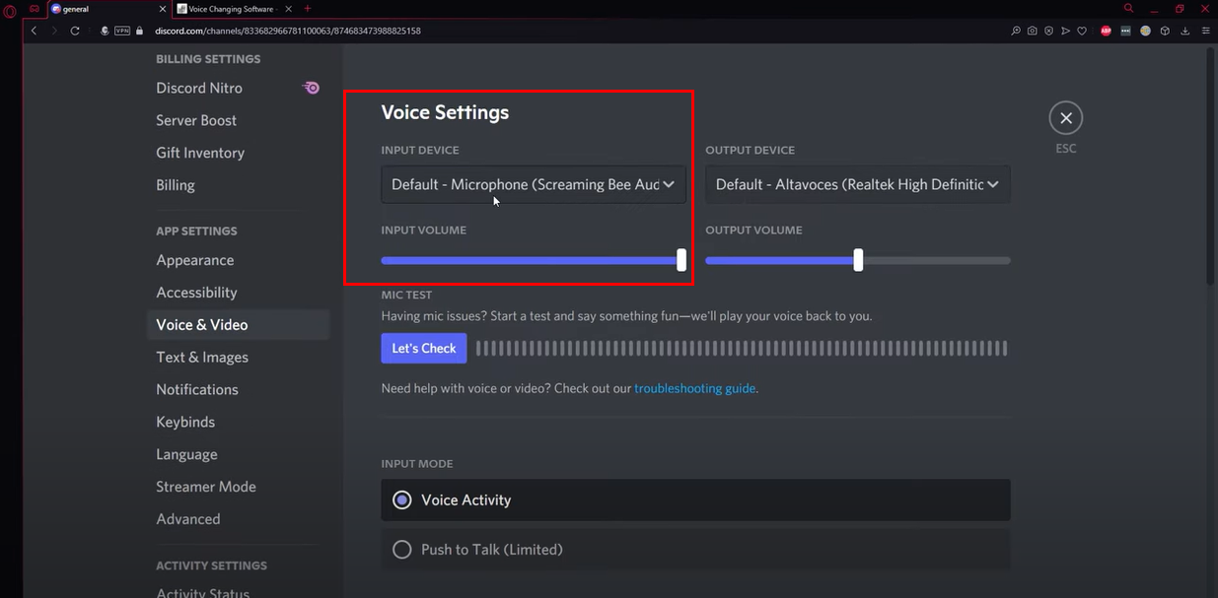
Task: Take a snapshot with the camera icon
Action: click(1032, 31)
